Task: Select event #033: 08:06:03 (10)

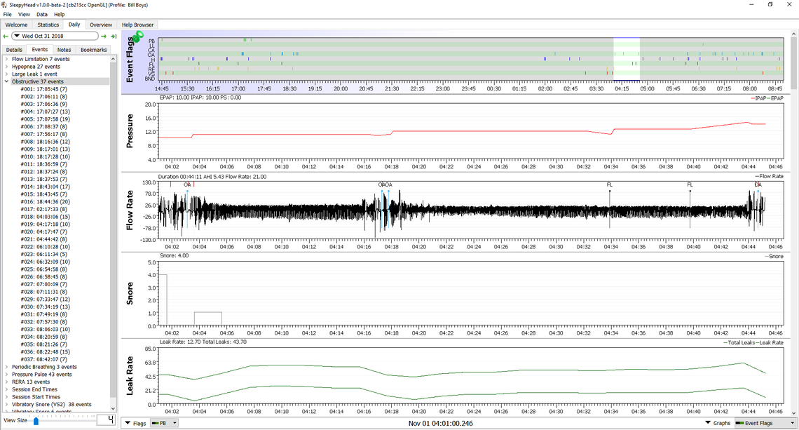Action: (x=46, y=330)
